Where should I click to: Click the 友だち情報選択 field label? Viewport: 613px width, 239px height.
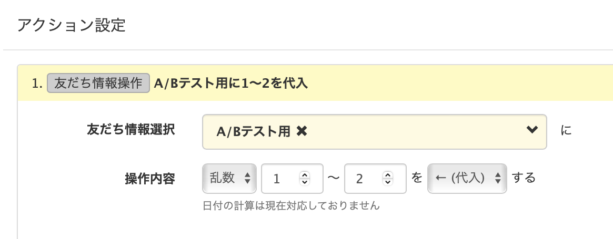click(x=130, y=130)
